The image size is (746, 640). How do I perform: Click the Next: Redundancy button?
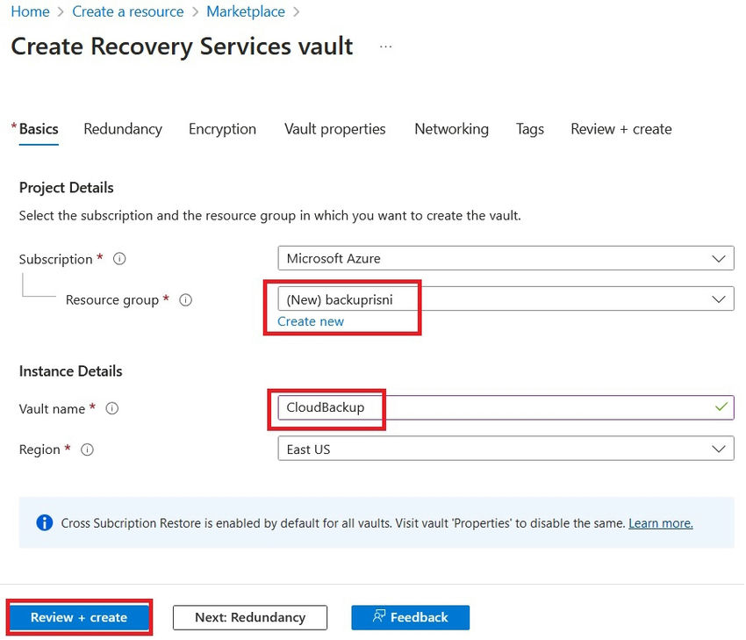coord(249,617)
